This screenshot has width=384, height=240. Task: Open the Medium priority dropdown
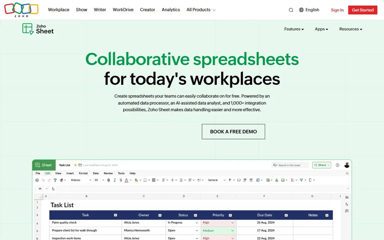(x=232, y=230)
